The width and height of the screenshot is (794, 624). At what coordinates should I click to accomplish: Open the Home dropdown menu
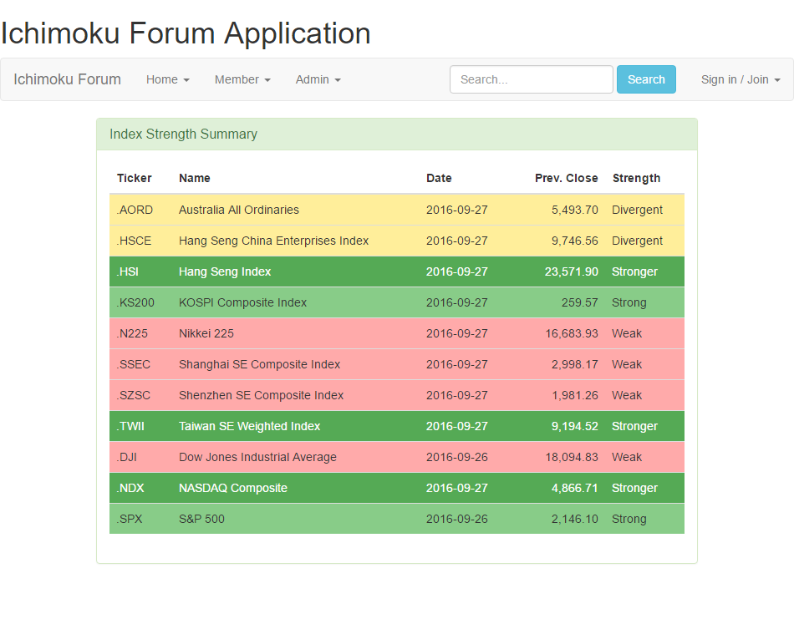point(167,79)
